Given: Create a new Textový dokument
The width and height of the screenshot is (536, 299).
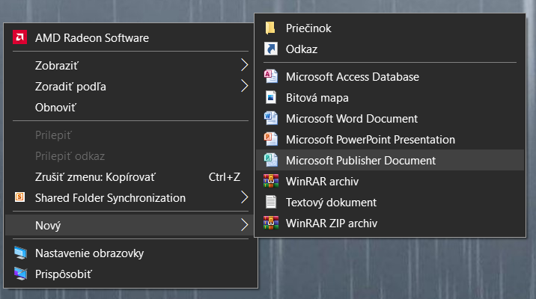Looking at the screenshot, I should (331, 202).
